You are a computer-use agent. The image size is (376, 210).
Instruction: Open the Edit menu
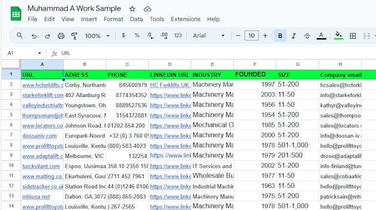(49, 19)
